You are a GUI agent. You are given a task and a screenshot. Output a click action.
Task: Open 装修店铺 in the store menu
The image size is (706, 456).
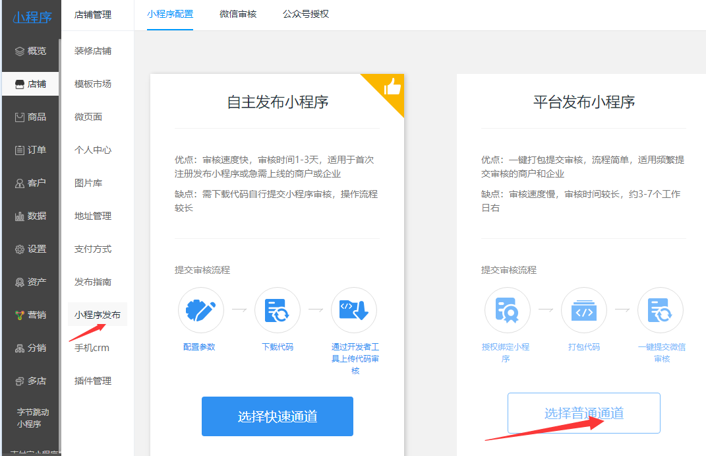[93, 51]
